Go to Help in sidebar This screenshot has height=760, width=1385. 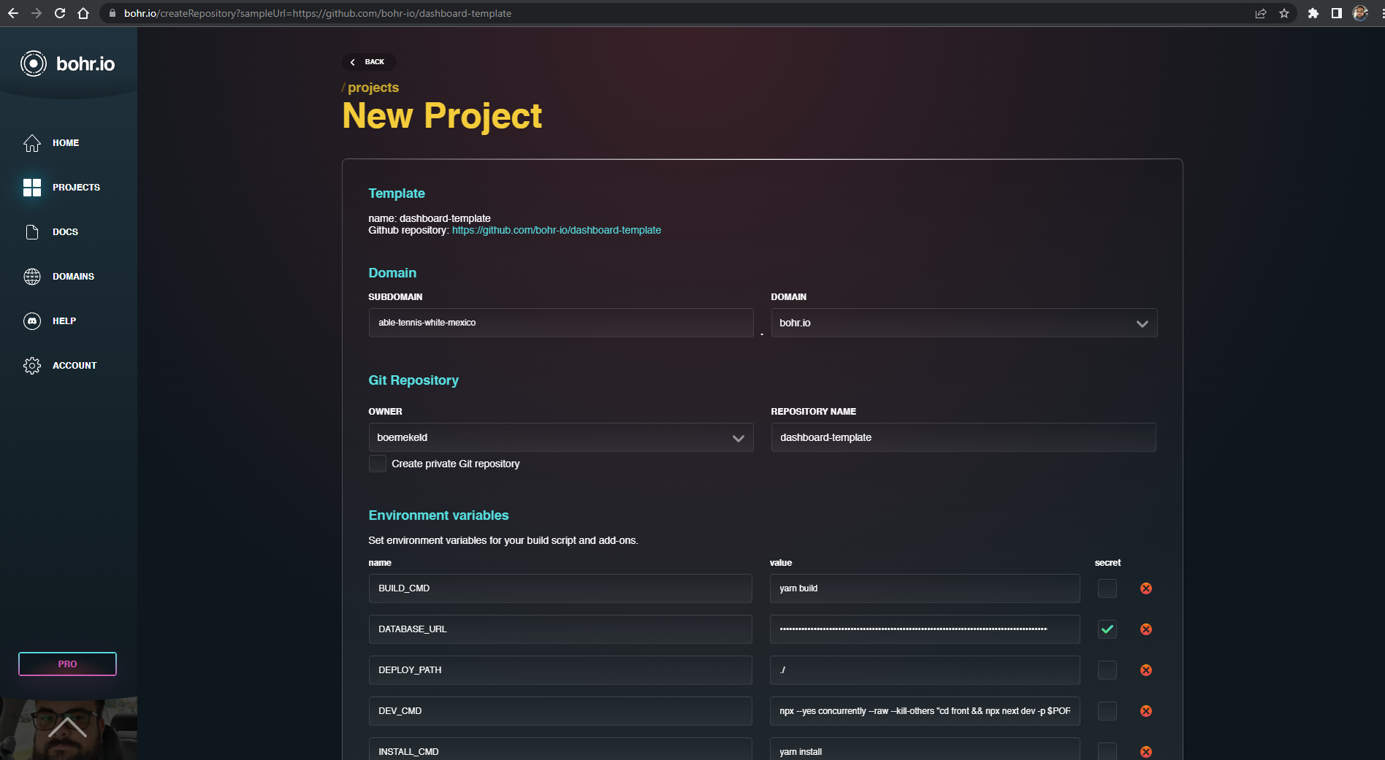click(64, 321)
